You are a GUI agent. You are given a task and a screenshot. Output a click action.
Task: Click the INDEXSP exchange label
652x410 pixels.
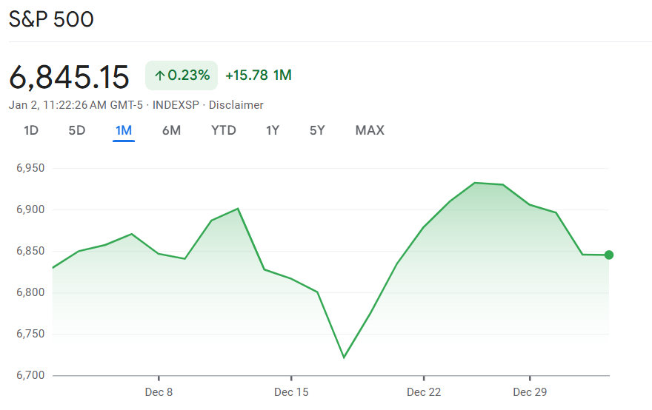click(176, 105)
